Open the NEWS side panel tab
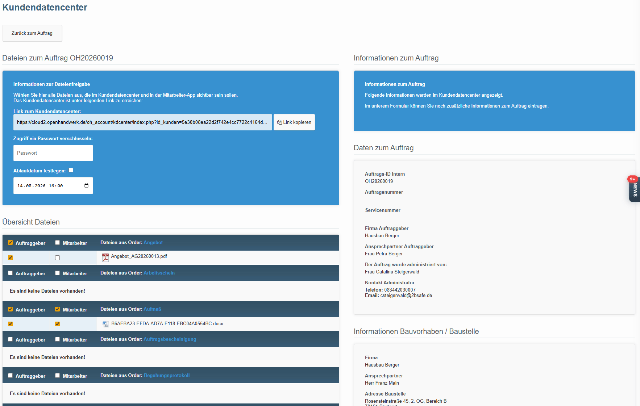 (635, 190)
